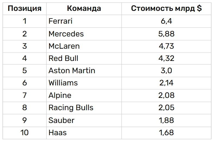Screen dimensions: 214x142
Task: Click the Red Bull cell
Action: coord(63,58)
